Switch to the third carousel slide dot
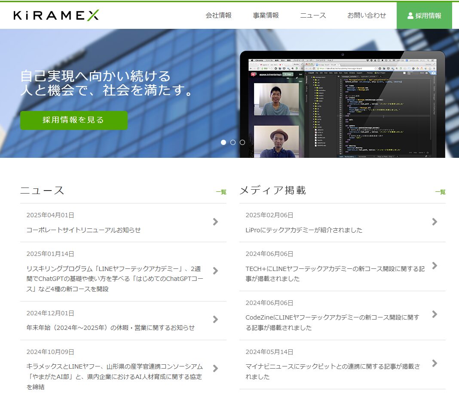Image resolution: width=459 pixels, height=397 pixels. (x=242, y=142)
